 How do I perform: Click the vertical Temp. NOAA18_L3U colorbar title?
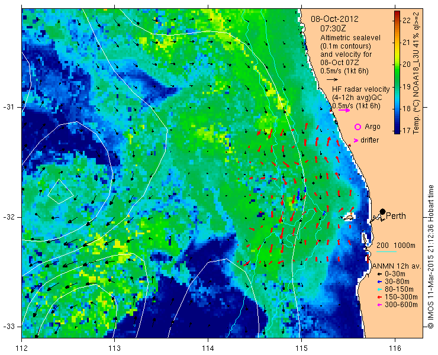click(416, 73)
